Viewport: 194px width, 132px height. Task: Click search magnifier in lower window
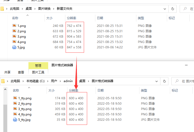tap(177, 81)
